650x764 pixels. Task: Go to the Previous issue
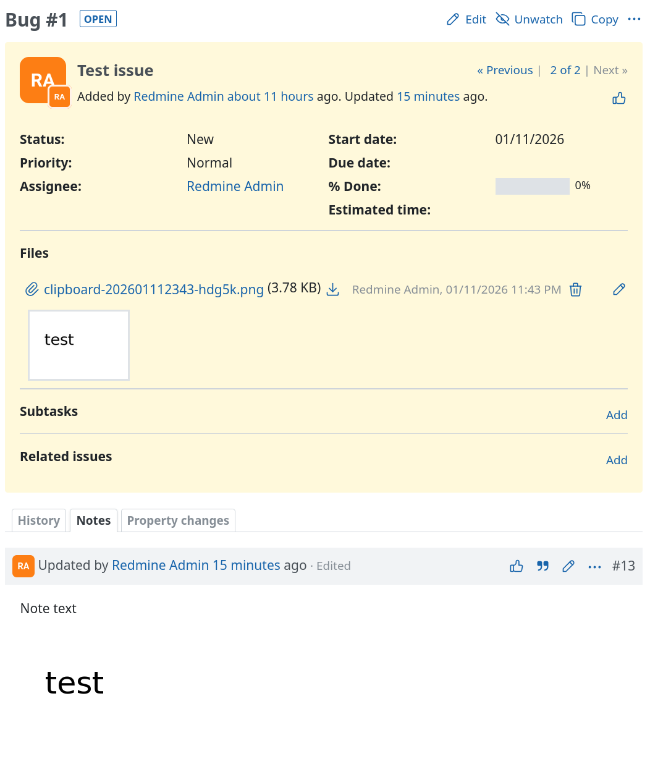tap(505, 70)
